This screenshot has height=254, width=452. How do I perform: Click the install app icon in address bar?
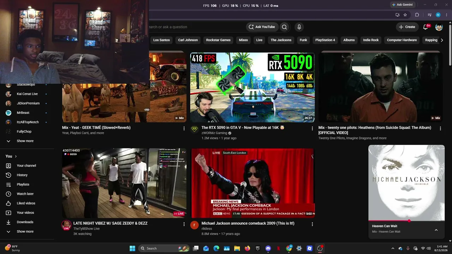(x=398, y=15)
